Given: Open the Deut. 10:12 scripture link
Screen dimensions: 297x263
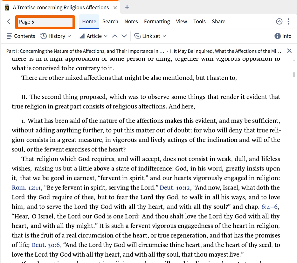Looking at the screenshot, I should pos(175,188).
